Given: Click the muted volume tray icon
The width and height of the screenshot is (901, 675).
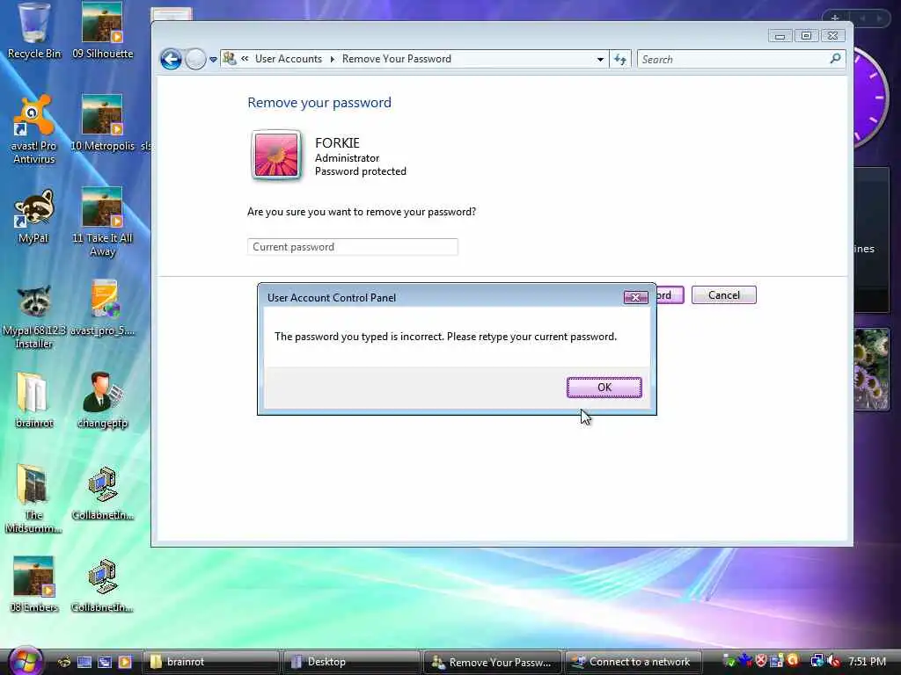Looking at the screenshot, I should click(x=833, y=661).
